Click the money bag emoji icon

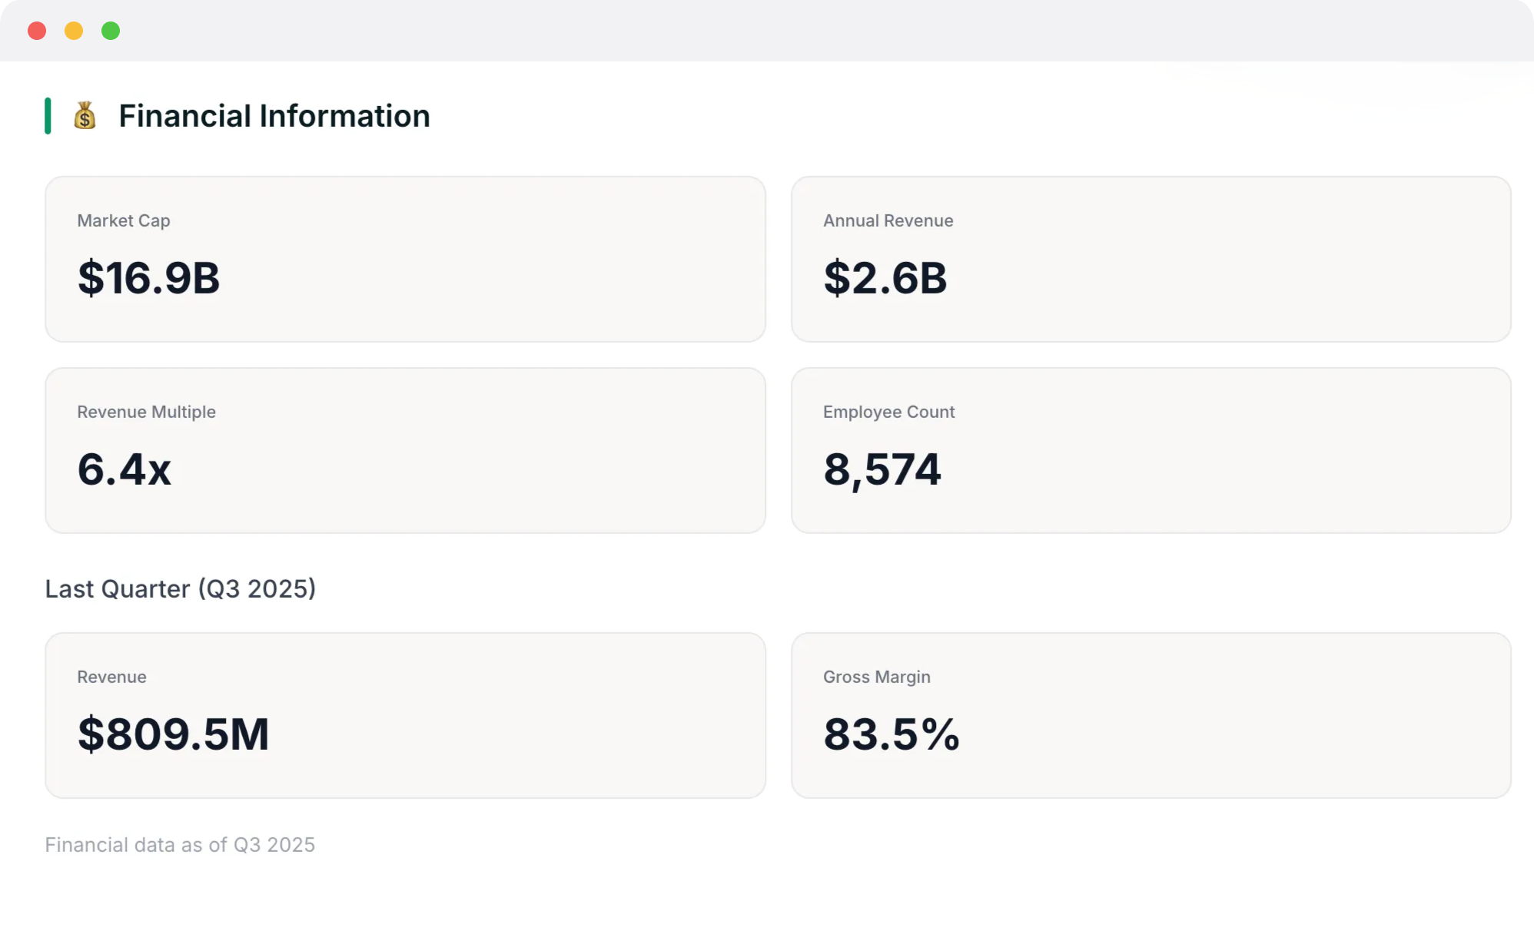pyautogui.click(x=85, y=116)
